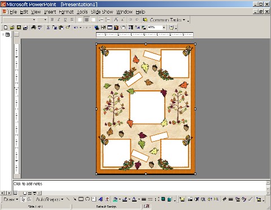Select the arrow pointer Select Objects tool
The width and height of the screenshot is (271, 210).
click(x=23, y=199)
